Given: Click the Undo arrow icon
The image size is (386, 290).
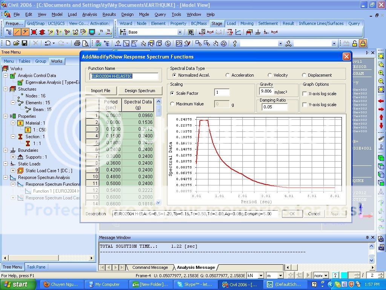Looking at the screenshot, I should [x=47, y=43].
